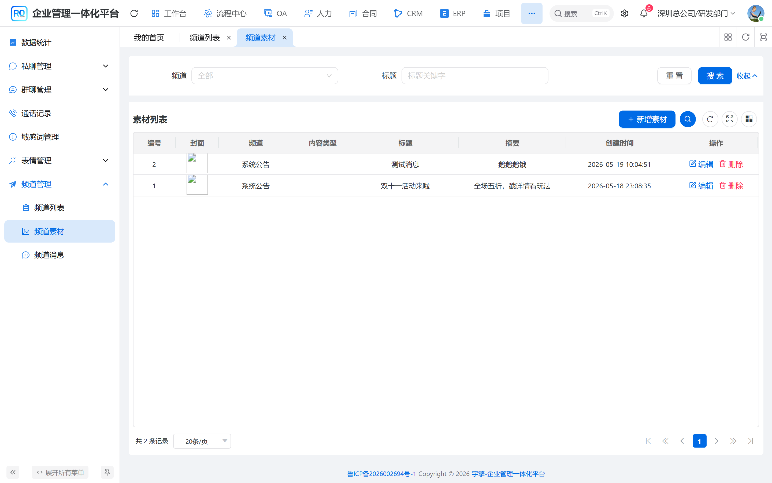The image size is (772, 483).
Task: Click the top 搜索 Ctrl K box
Action: (x=581, y=13)
